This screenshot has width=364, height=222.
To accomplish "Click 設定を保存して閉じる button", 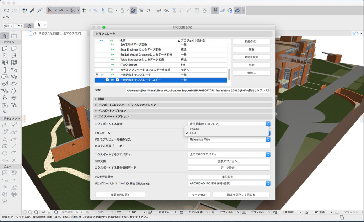I will pyautogui.click(x=241, y=195).
